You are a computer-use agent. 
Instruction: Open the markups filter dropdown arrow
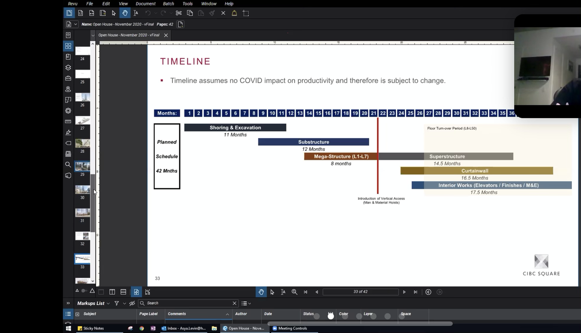[x=124, y=303]
